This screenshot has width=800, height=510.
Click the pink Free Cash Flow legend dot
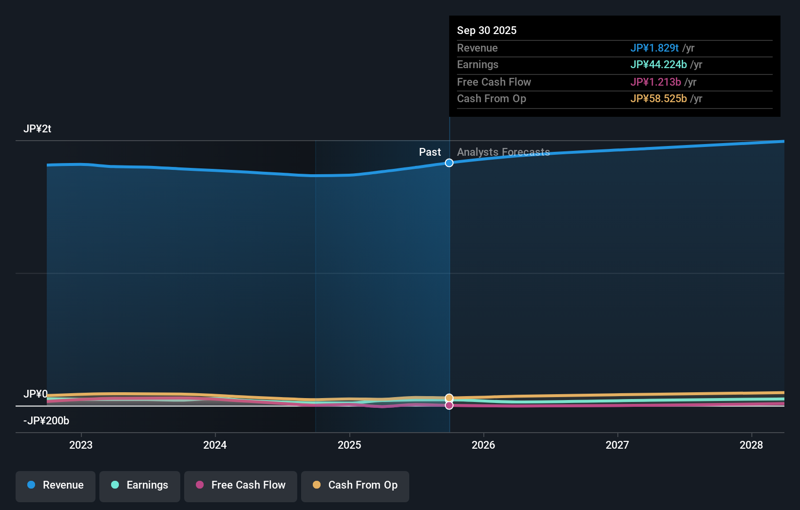click(x=200, y=485)
